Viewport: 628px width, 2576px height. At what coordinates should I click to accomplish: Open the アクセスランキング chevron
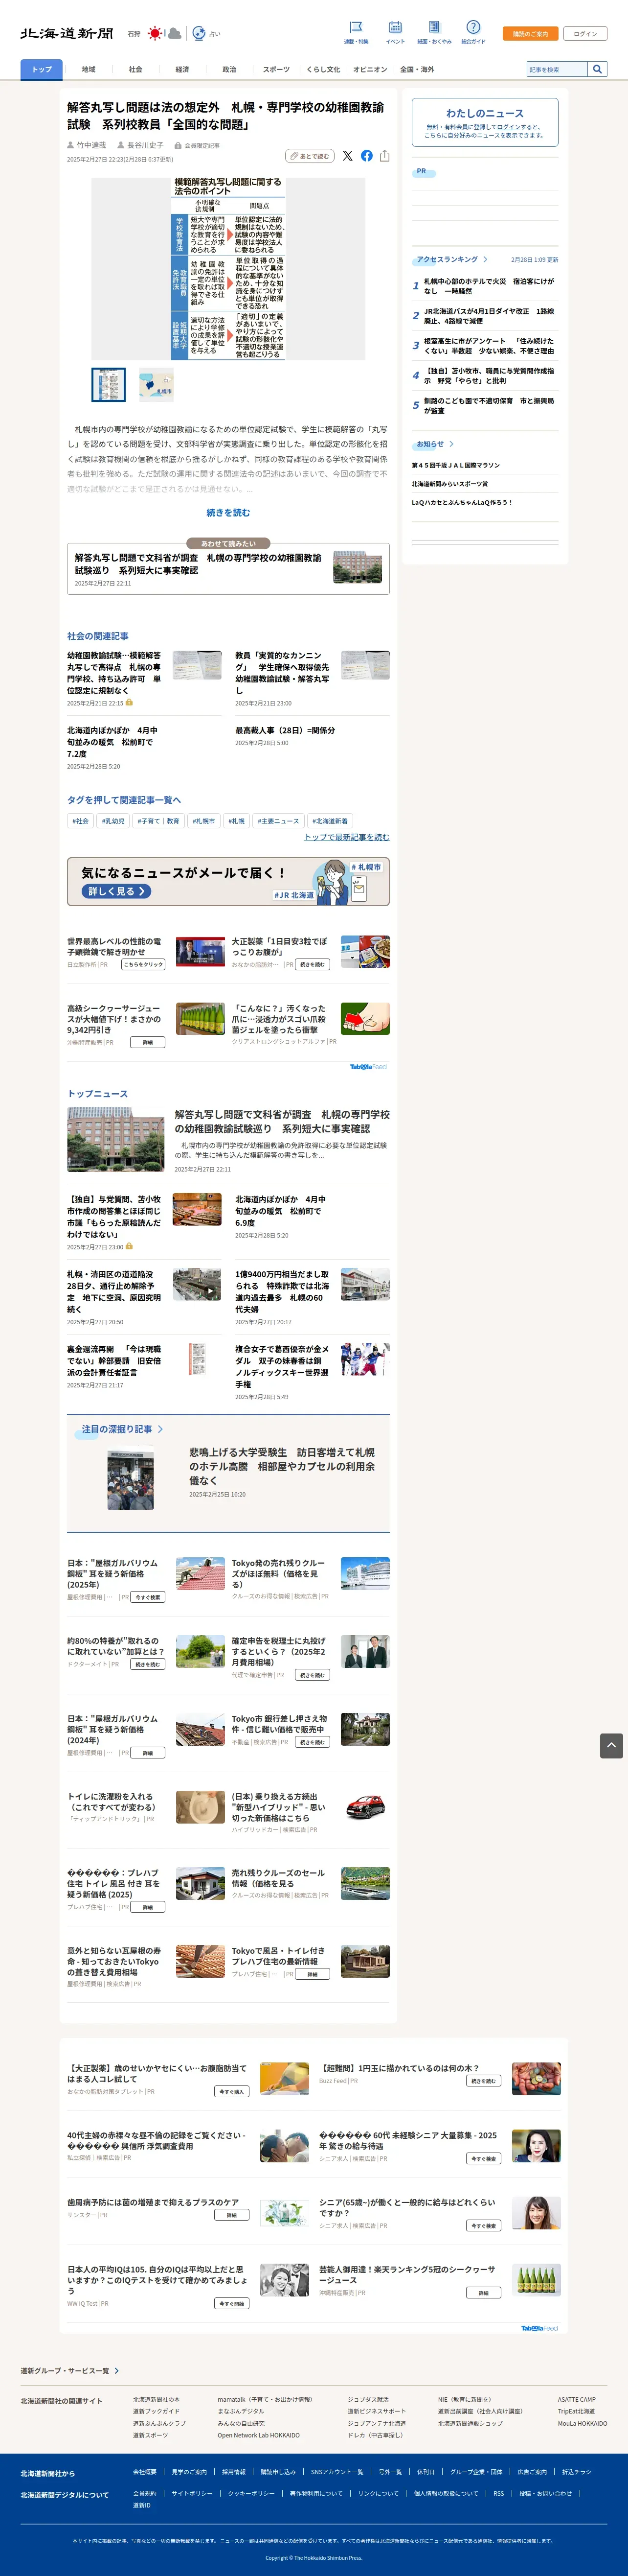(x=485, y=259)
